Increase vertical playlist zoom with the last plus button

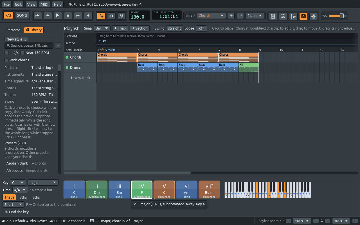(x=355, y=221)
